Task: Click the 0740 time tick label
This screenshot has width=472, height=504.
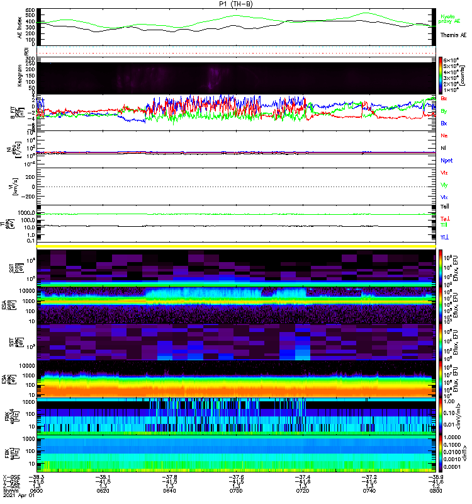Action: [x=369, y=491]
